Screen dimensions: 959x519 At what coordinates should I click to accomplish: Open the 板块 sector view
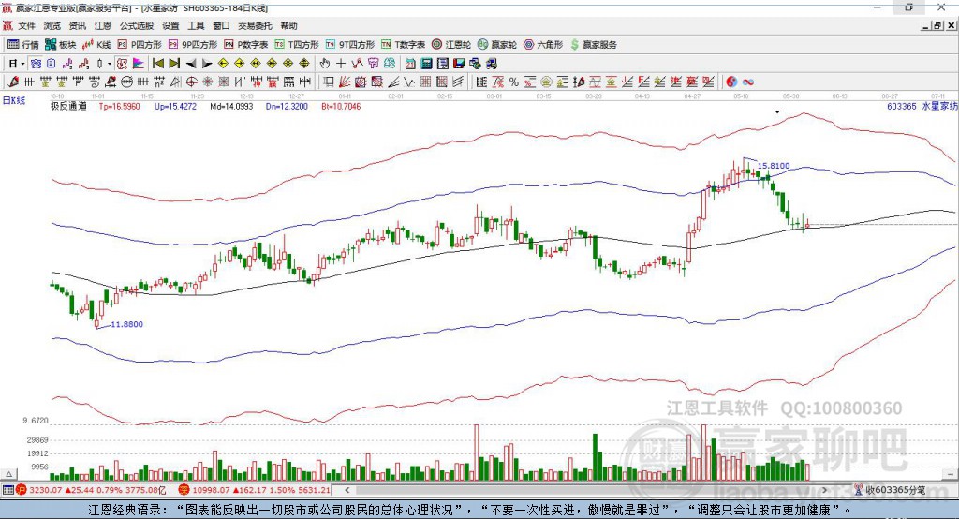(61, 45)
